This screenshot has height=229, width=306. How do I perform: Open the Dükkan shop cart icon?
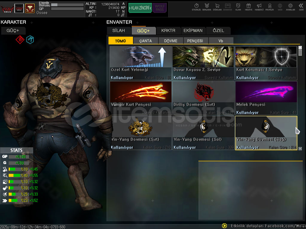tap(217, 7)
